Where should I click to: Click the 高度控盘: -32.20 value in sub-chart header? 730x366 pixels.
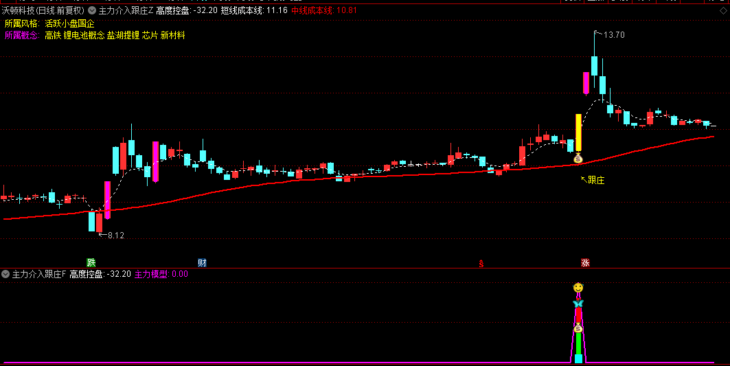pyautogui.click(x=100, y=274)
